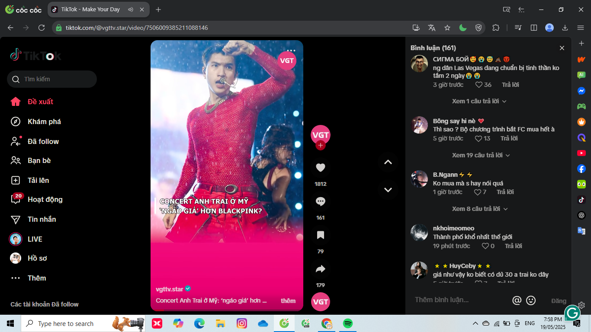Open the video comments bubble icon
Screen dimensions: 591x332
coord(320,201)
